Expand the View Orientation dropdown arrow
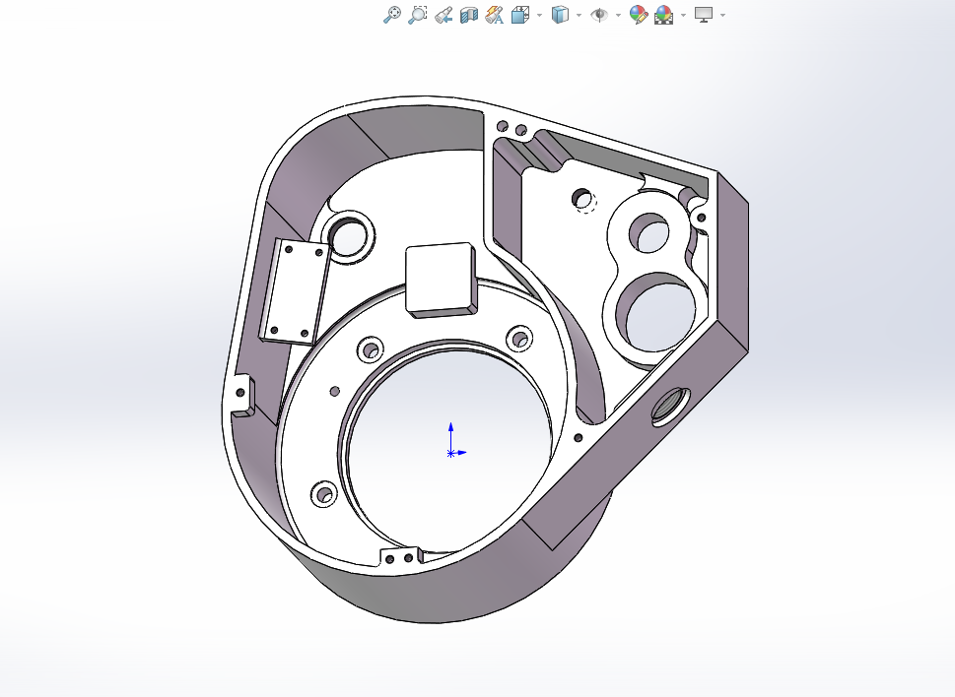This screenshot has width=955, height=697. [x=540, y=15]
